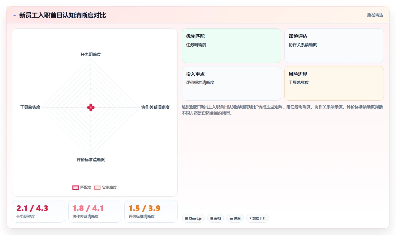Click the 工具熟练度 radar axis label
The width and height of the screenshot is (396, 235).
(30, 107)
